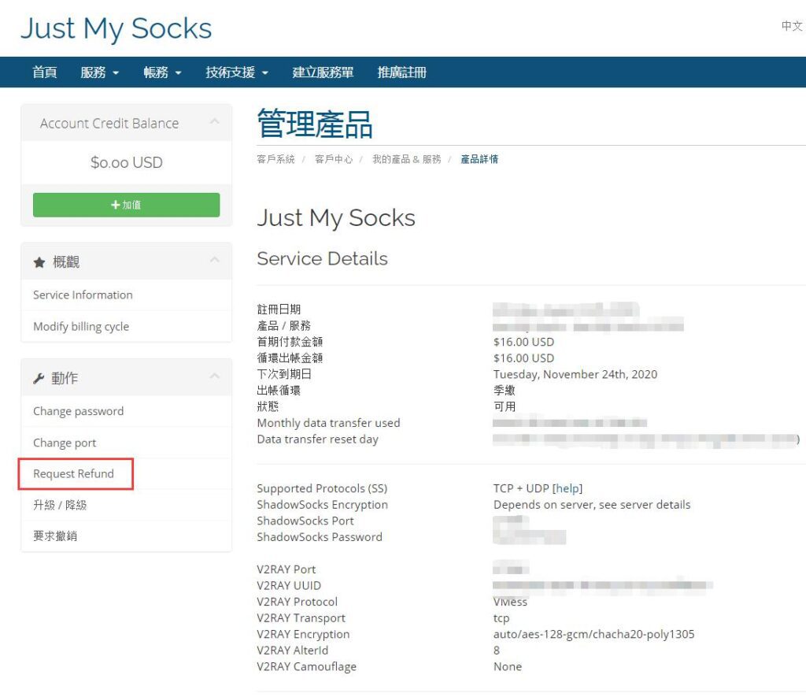The image size is (806, 697).
Task: Click the V2RAY Encryption value 'auto/aes-128-gcm/chacha20-poly1305'
Action: 593,634
